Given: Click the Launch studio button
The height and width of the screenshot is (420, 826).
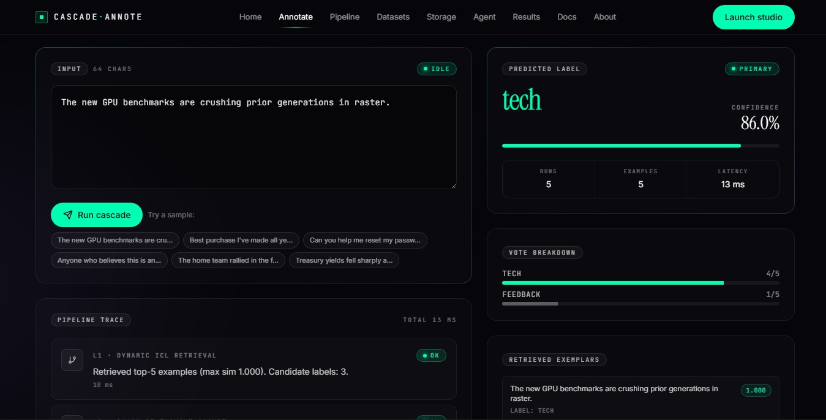Looking at the screenshot, I should click(754, 17).
